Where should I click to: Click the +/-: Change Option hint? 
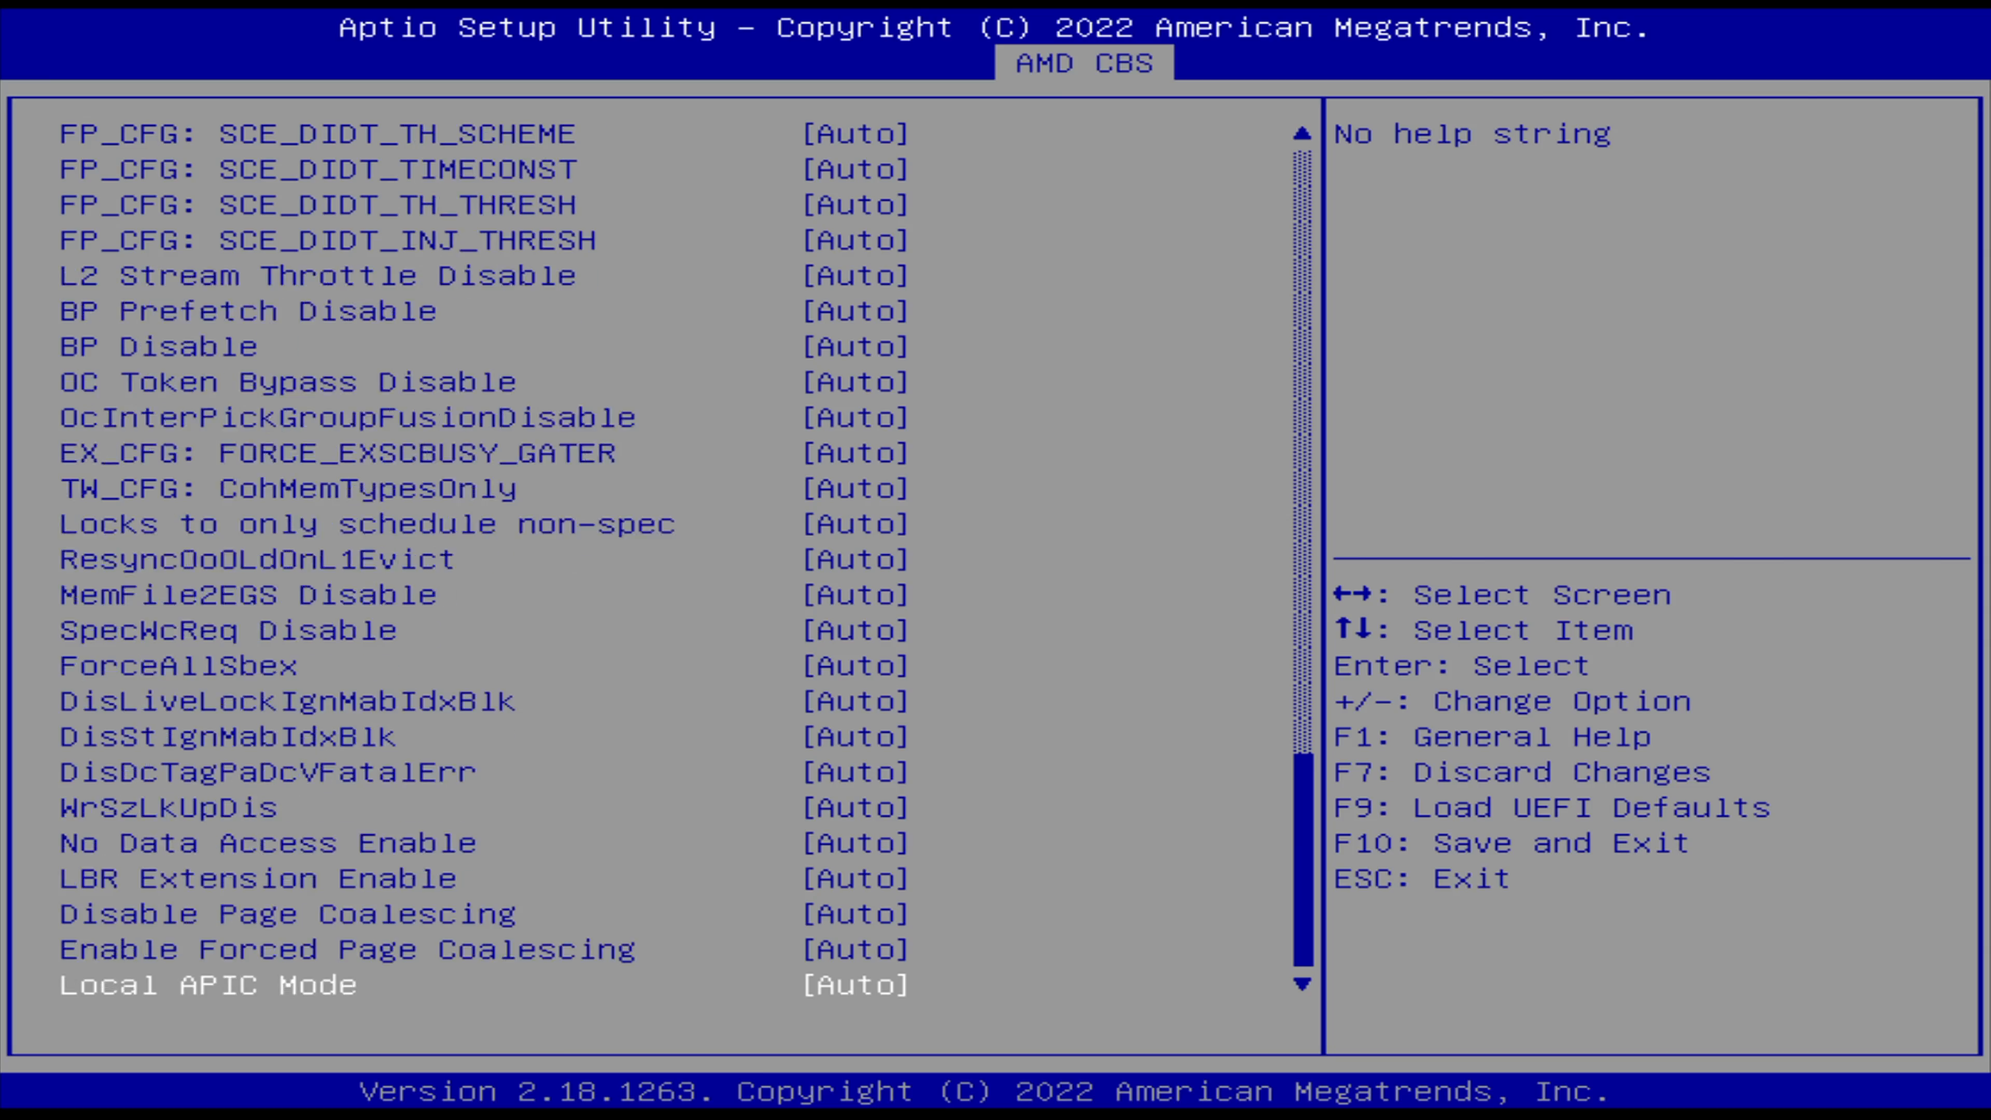1512,702
